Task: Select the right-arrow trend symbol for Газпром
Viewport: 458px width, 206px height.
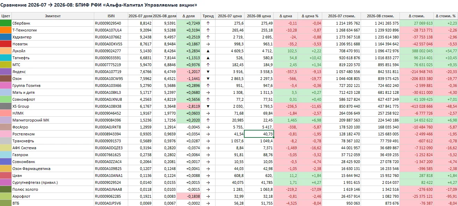Action: pos(208,155)
